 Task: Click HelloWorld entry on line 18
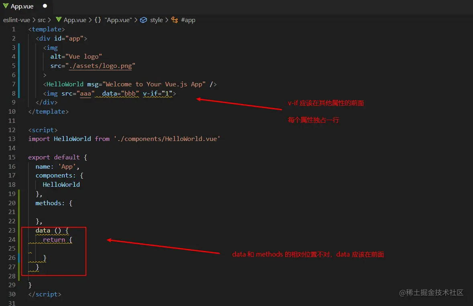(61, 184)
